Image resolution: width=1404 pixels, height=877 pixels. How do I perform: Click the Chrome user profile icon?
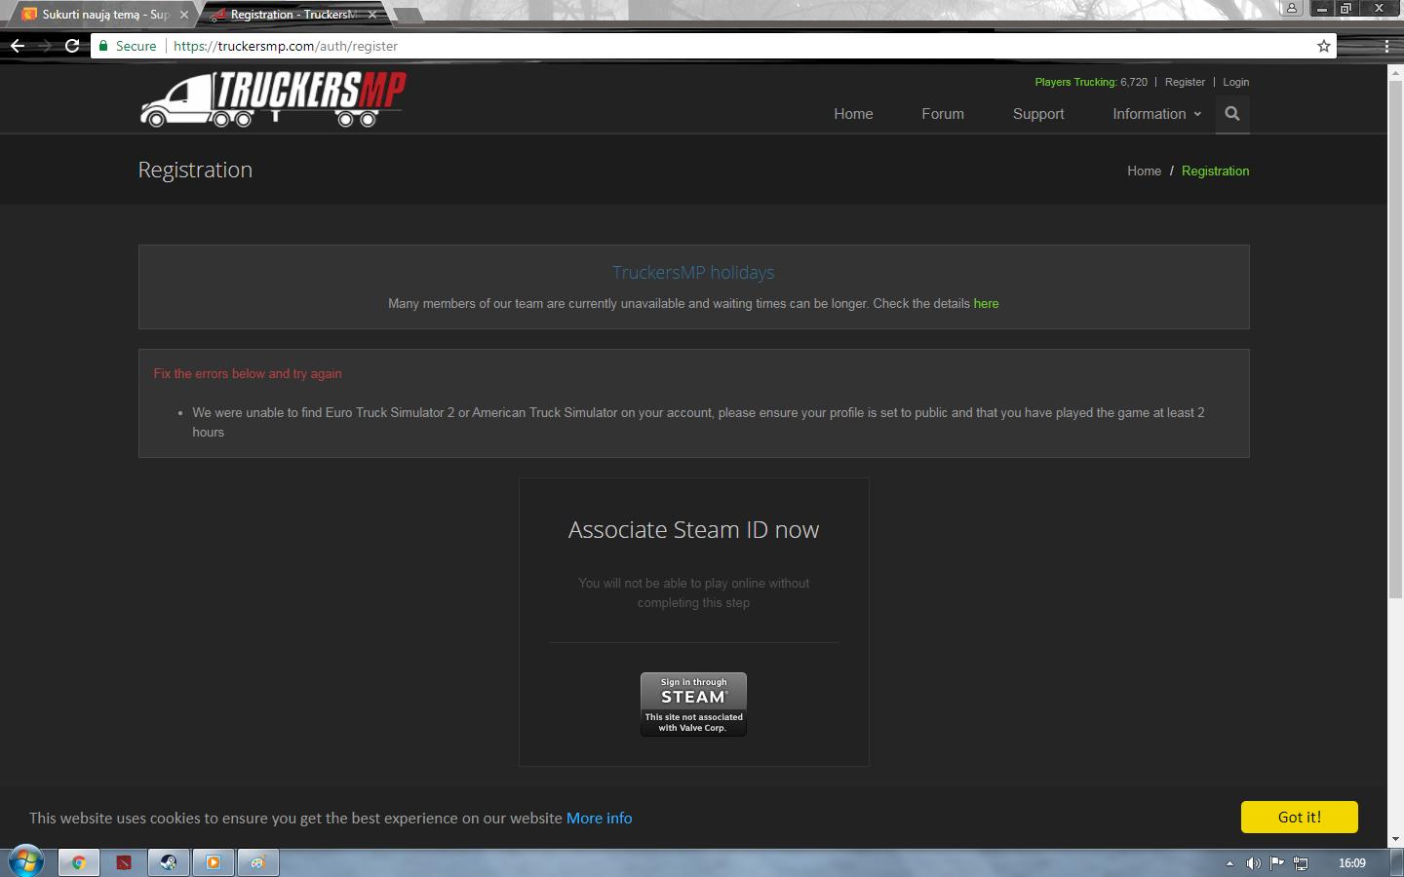coord(1292,8)
